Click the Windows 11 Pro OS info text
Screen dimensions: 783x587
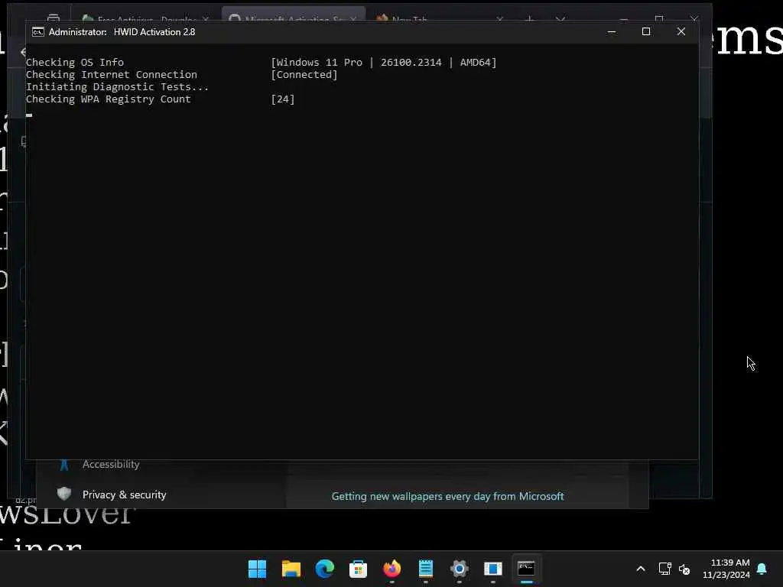[384, 63]
